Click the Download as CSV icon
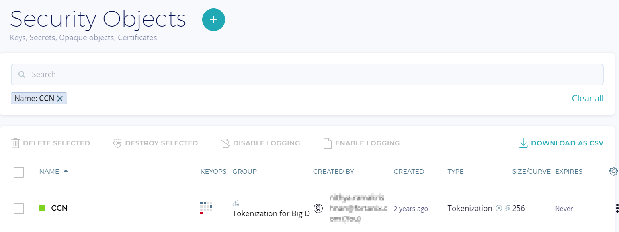The image size is (619, 232). [523, 143]
